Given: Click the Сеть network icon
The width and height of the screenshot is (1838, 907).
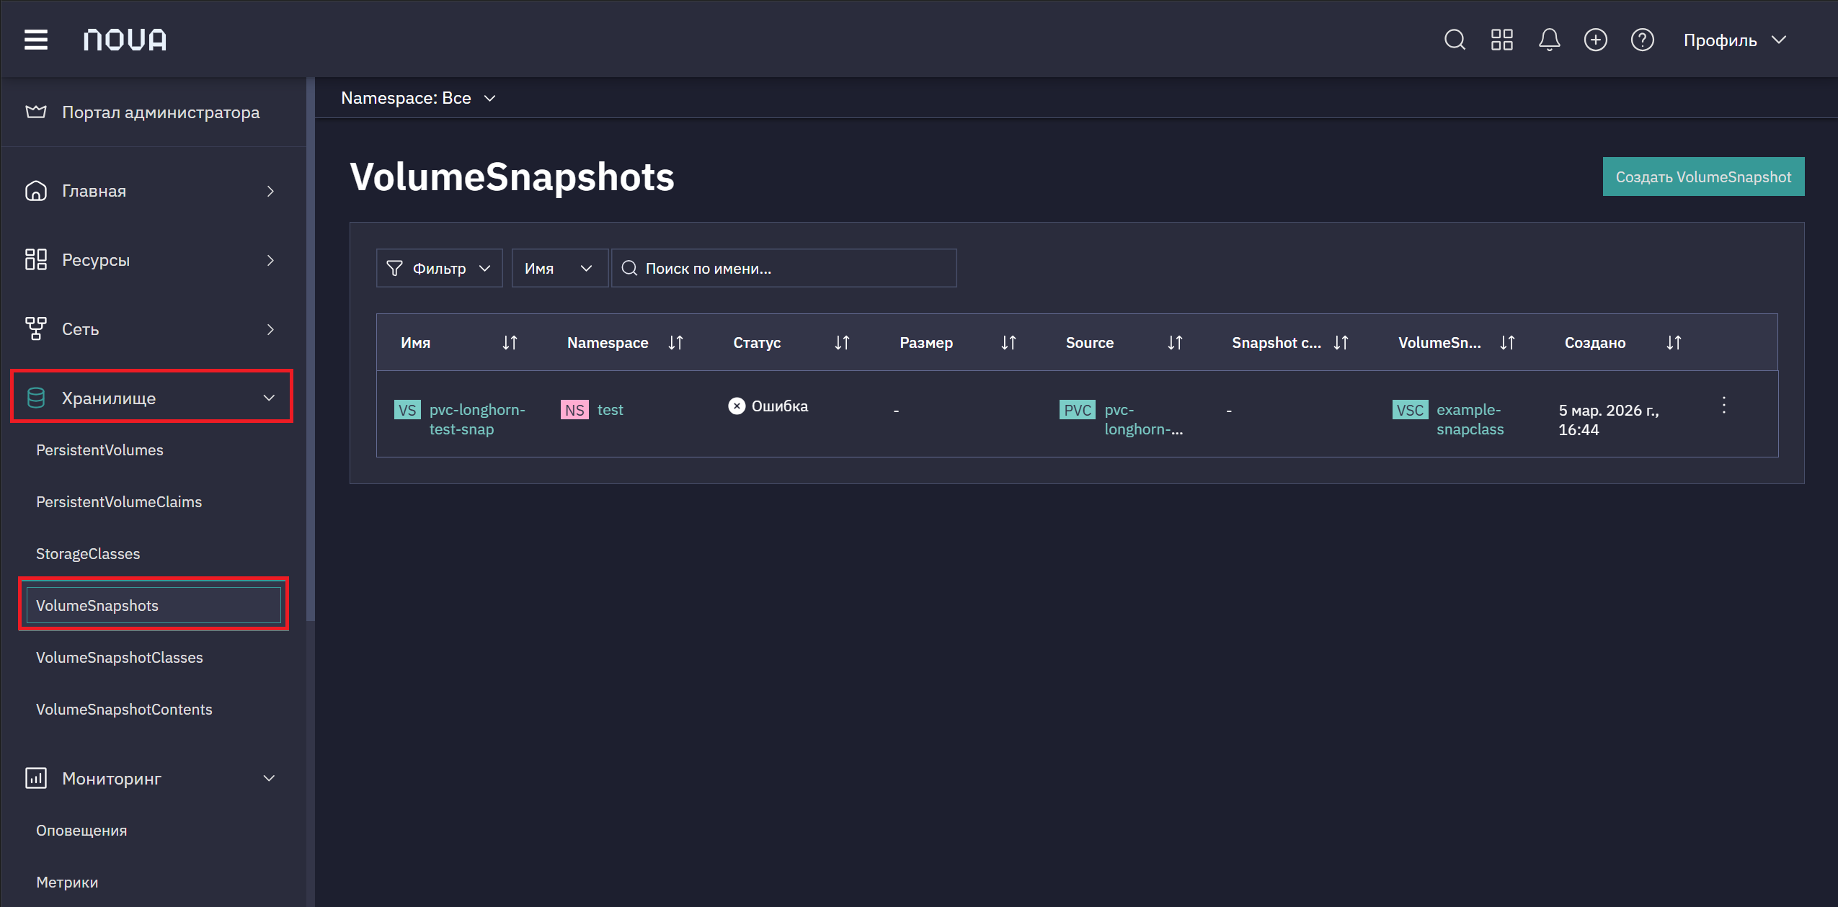Looking at the screenshot, I should (36, 329).
